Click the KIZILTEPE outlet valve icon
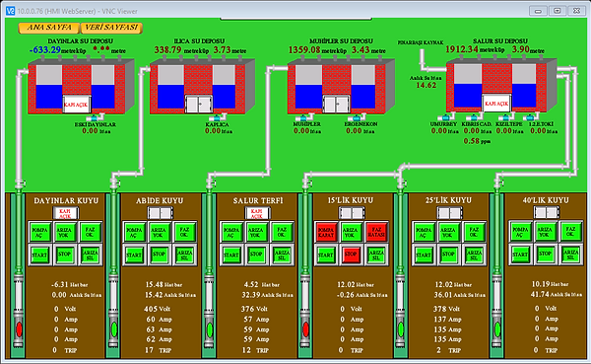 pos(506,117)
